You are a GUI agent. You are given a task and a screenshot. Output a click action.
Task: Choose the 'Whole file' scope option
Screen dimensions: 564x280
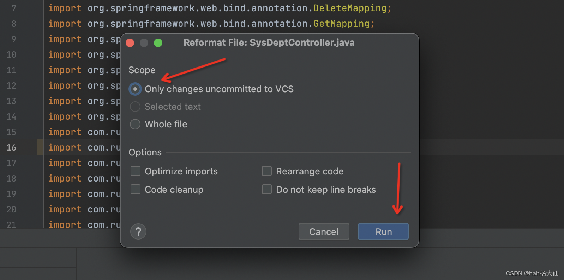135,124
